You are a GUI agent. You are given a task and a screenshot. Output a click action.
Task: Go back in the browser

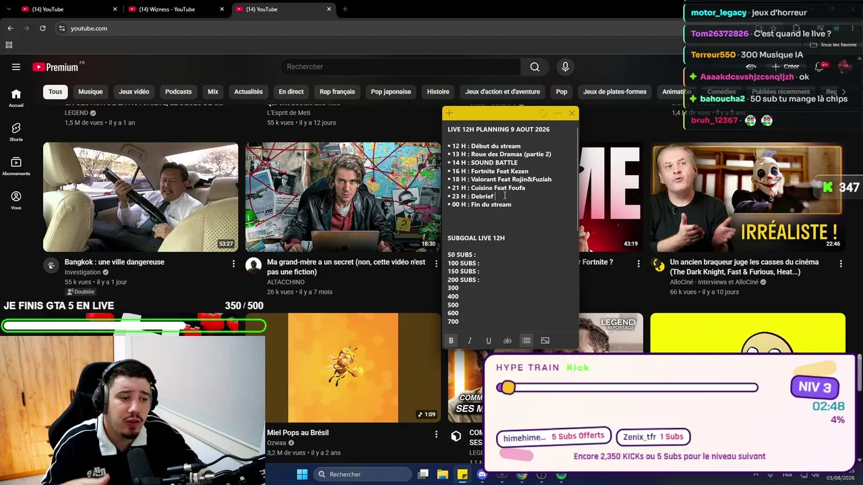point(10,28)
